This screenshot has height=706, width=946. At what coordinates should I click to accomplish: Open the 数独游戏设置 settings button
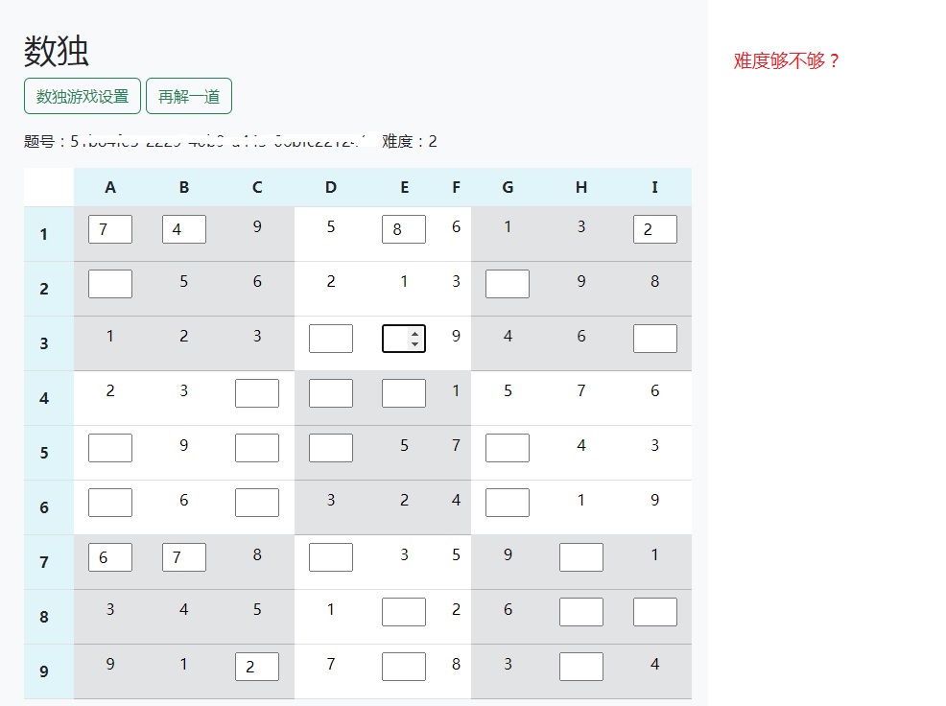tap(83, 96)
